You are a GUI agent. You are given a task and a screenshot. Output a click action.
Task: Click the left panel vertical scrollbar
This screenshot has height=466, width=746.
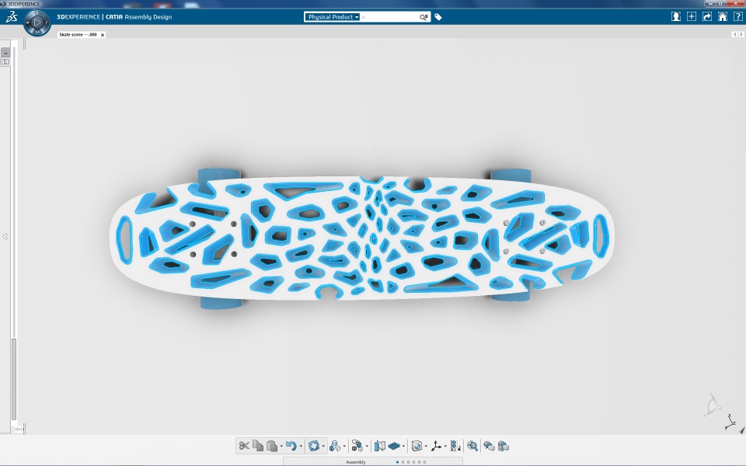point(14,379)
